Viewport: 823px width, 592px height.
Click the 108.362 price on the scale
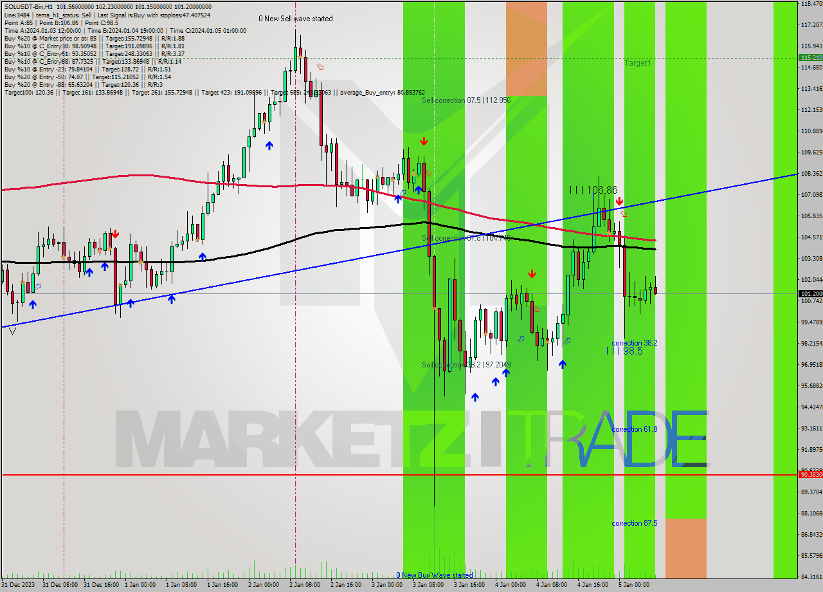(x=811, y=174)
